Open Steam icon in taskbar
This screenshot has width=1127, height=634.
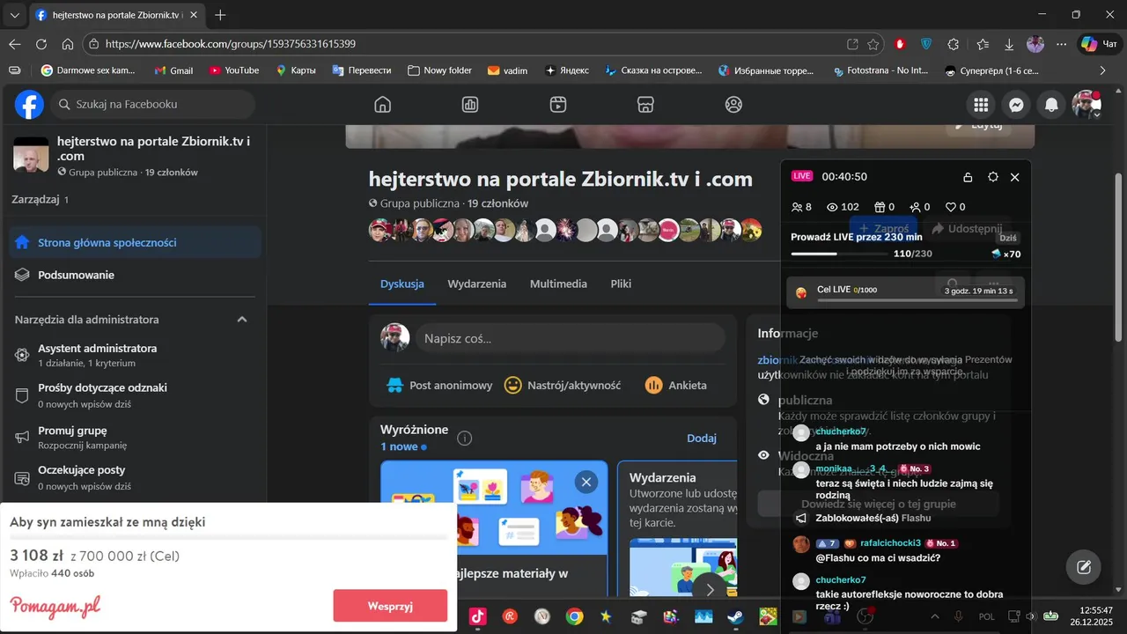point(735,616)
